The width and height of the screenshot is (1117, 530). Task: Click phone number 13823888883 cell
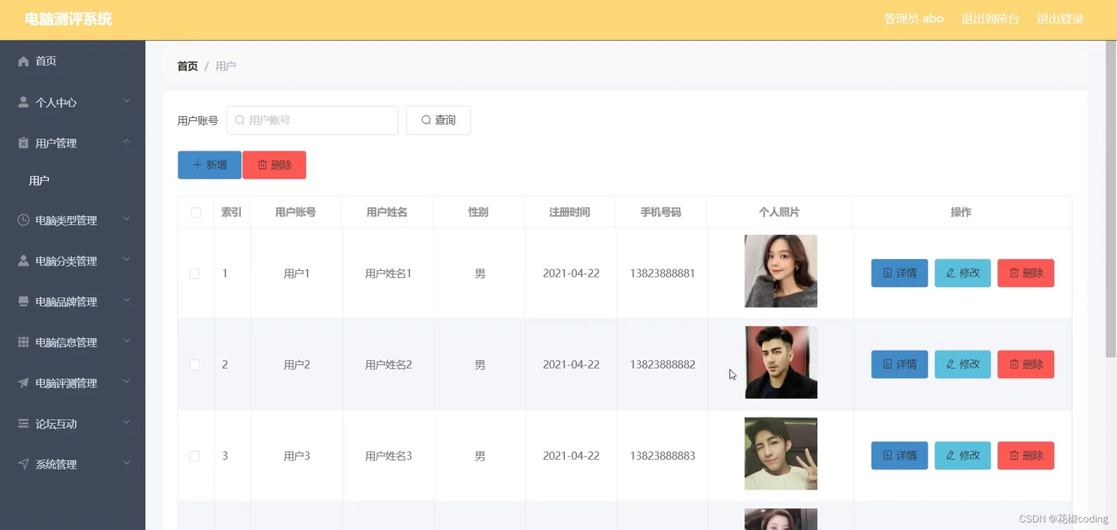pos(662,456)
